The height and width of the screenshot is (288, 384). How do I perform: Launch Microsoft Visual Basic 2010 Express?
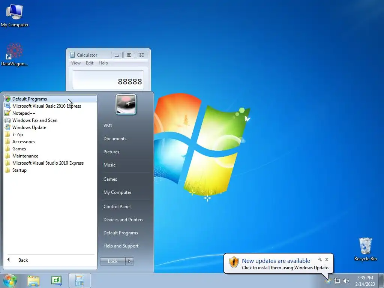50,106
